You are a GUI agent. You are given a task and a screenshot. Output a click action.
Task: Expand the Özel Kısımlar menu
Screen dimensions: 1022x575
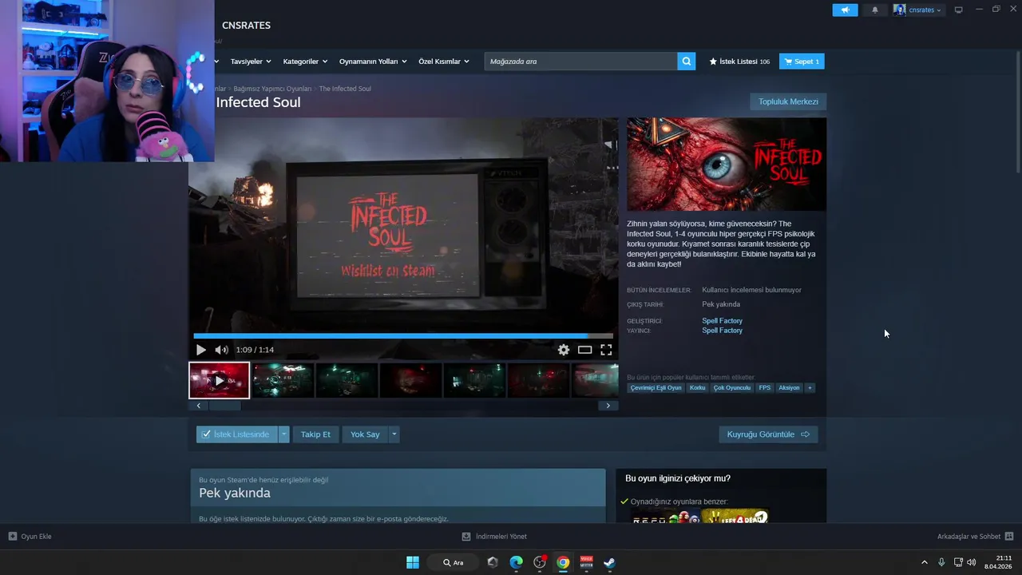(x=444, y=61)
